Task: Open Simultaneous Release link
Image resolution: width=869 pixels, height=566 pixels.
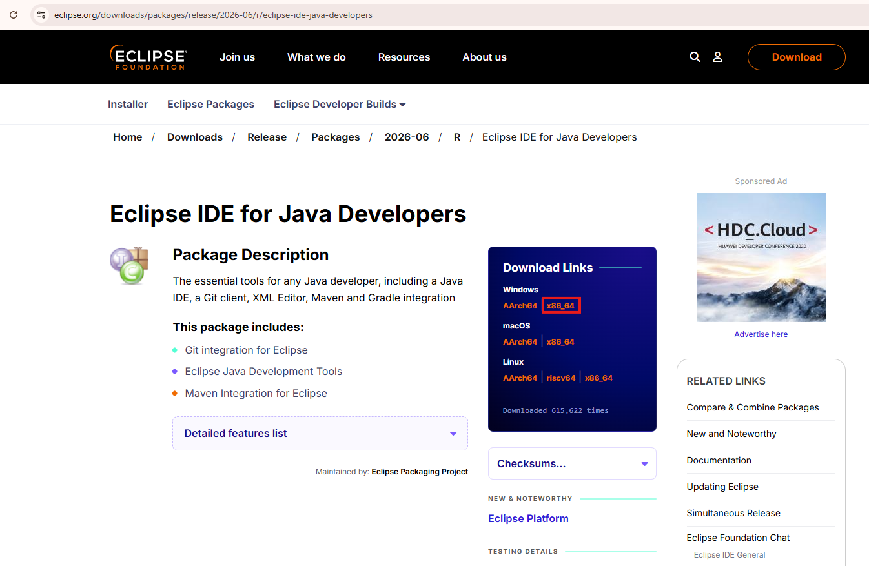Action: (x=733, y=513)
